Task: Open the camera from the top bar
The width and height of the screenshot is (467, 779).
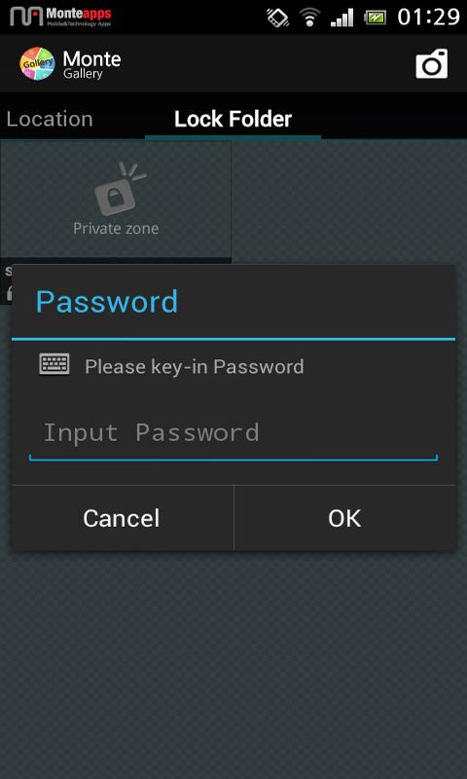Action: coord(431,63)
